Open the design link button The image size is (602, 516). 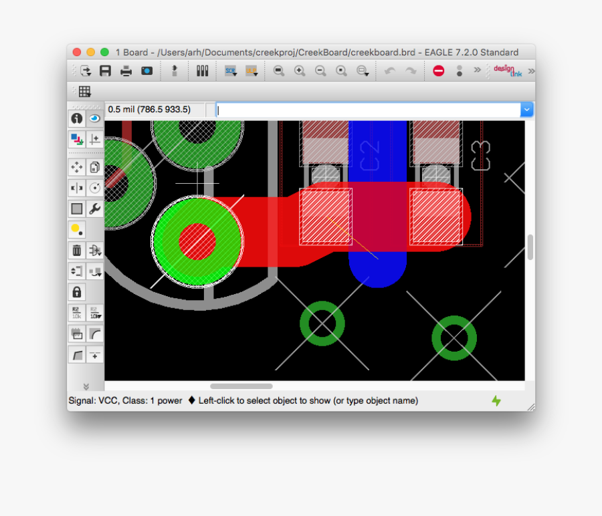(x=506, y=71)
